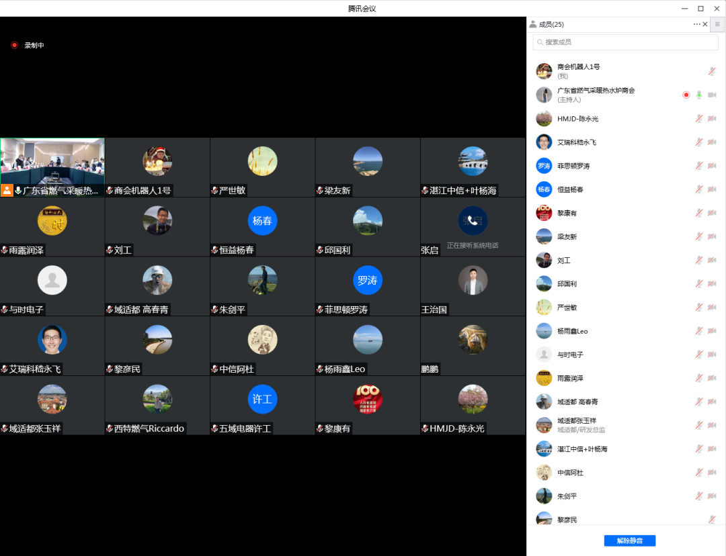726x556 pixels.
Task: Select the 艾瑞科稽永飞 grid tile avatar
Action: [x=52, y=340]
